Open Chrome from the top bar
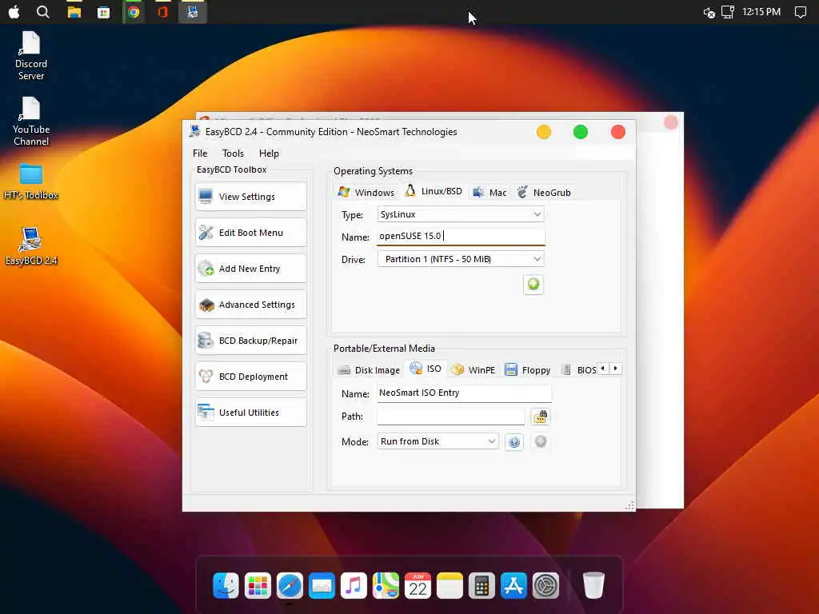This screenshot has width=819, height=614. [x=134, y=11]
